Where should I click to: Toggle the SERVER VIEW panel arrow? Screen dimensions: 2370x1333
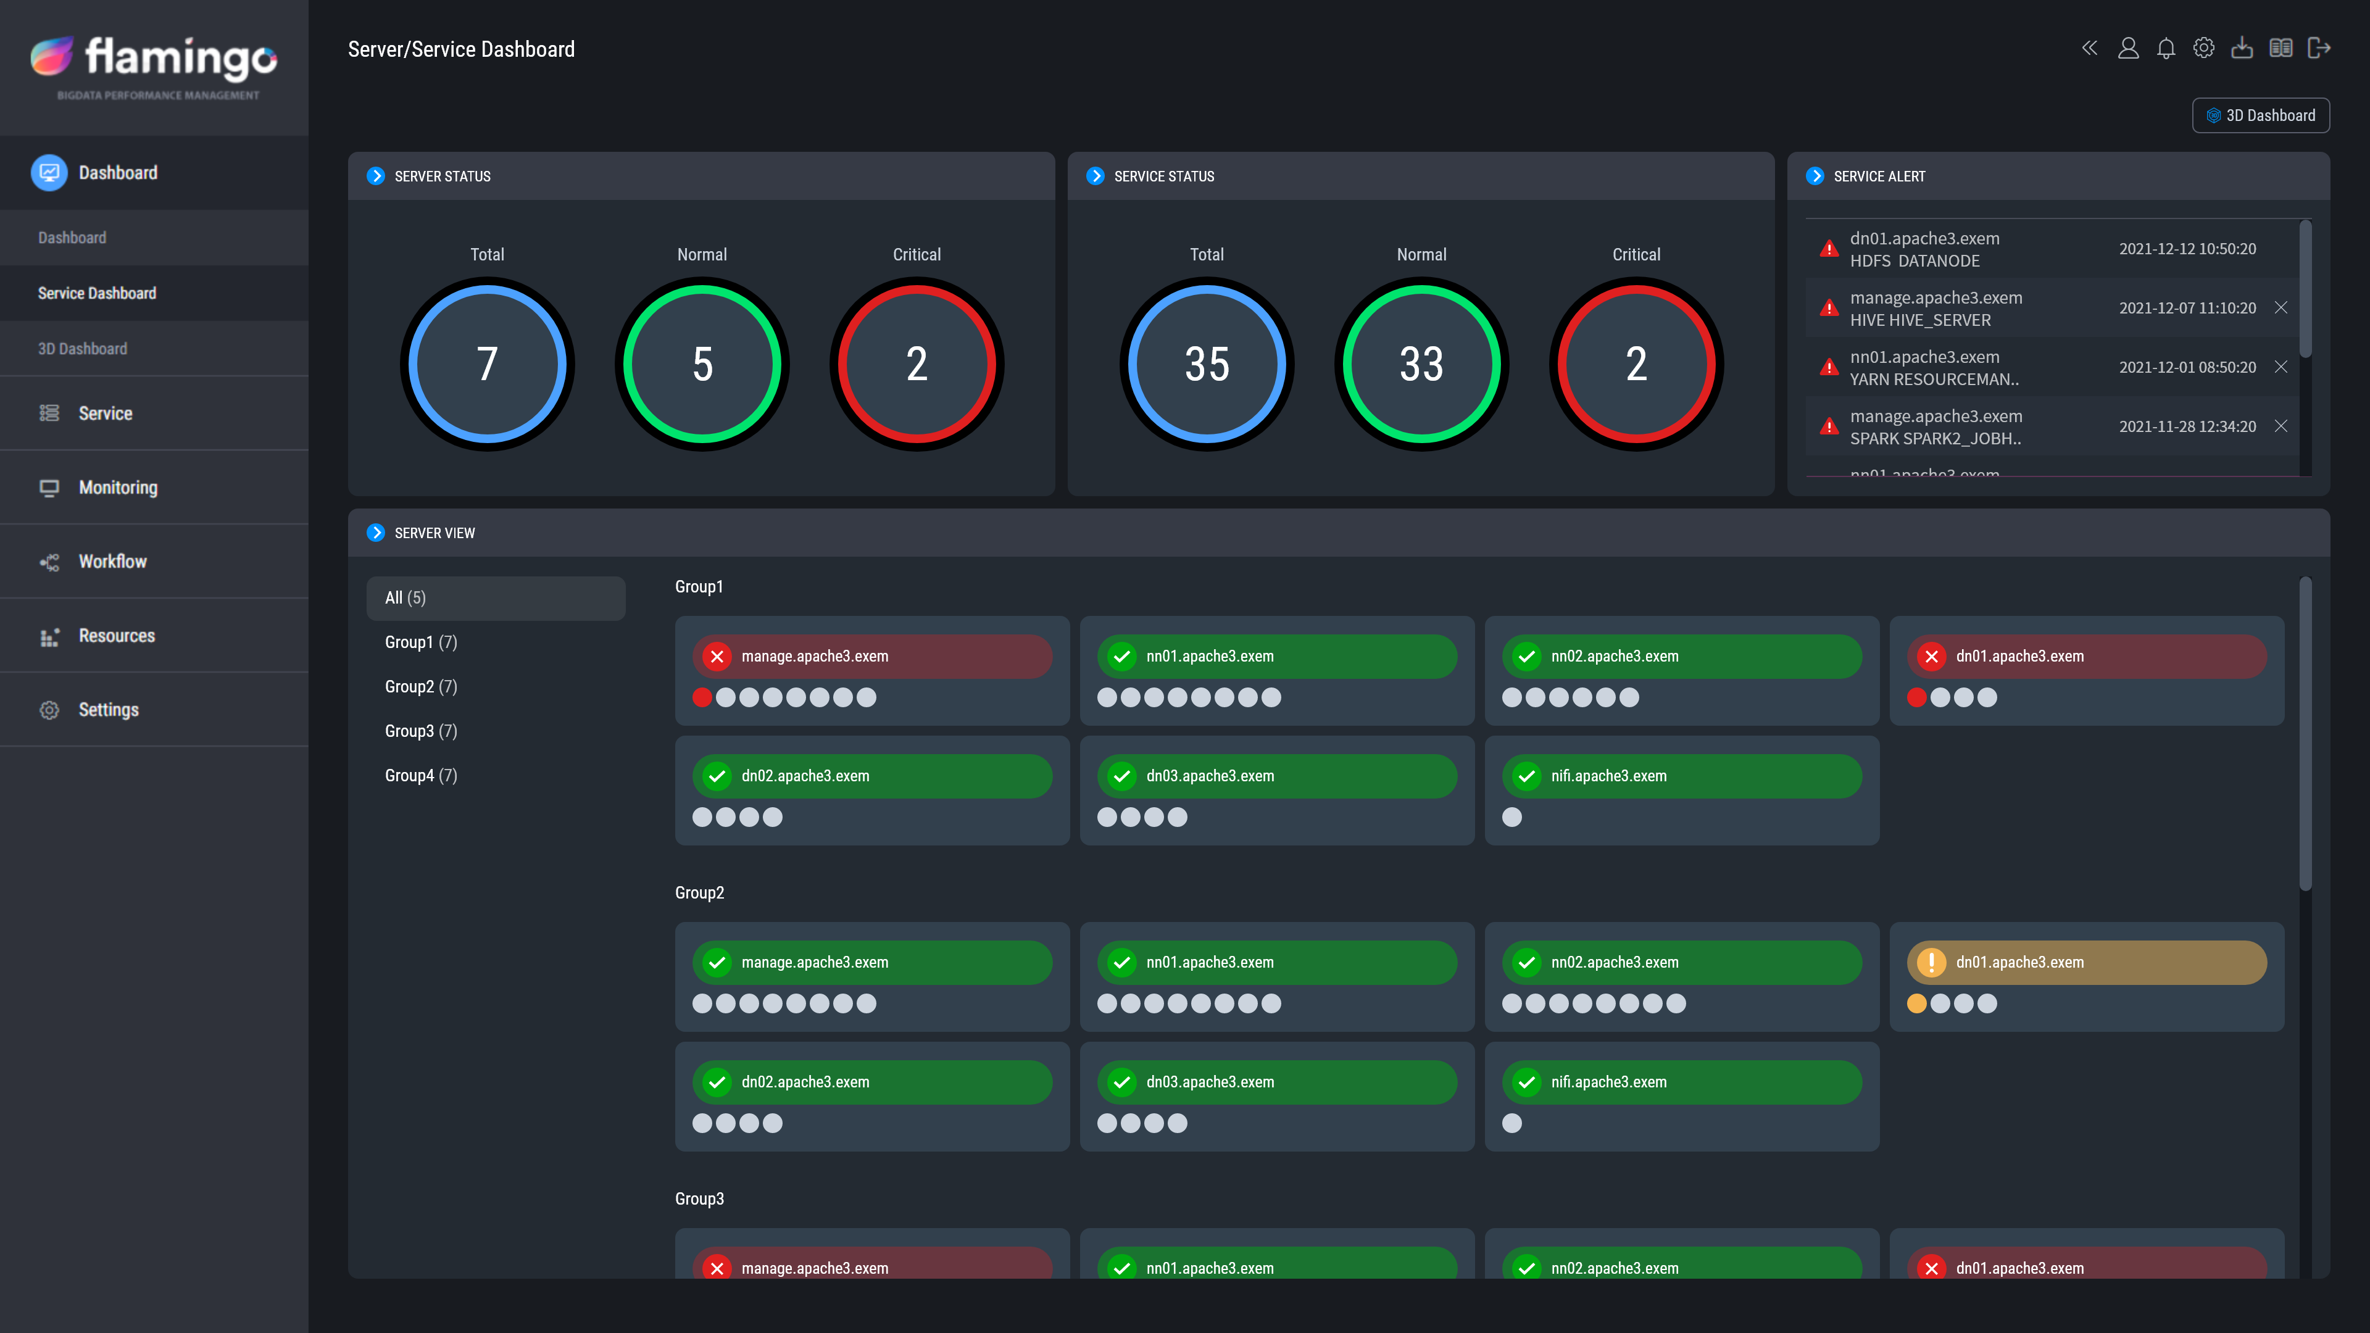click(x=375, y=533)
